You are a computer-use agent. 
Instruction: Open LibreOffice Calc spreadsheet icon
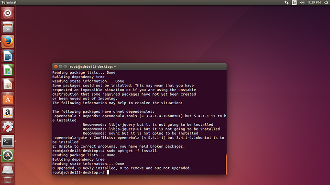coord(8,70)
